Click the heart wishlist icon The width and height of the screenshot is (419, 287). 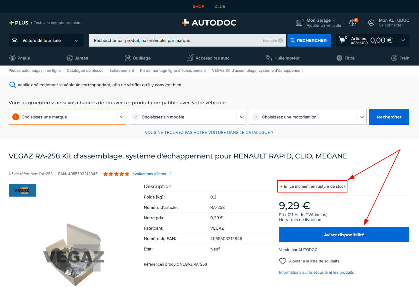click(283, 261)
